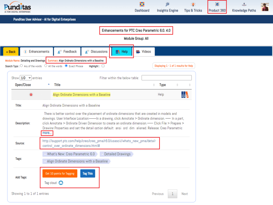The height and width of the screenshot is (205, 273).
Task: Enable the Highlight checkbox
Action: click(x=103, y=66)
